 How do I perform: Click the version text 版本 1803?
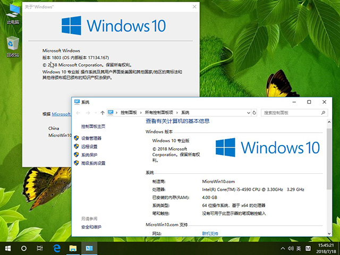point(75,58)
